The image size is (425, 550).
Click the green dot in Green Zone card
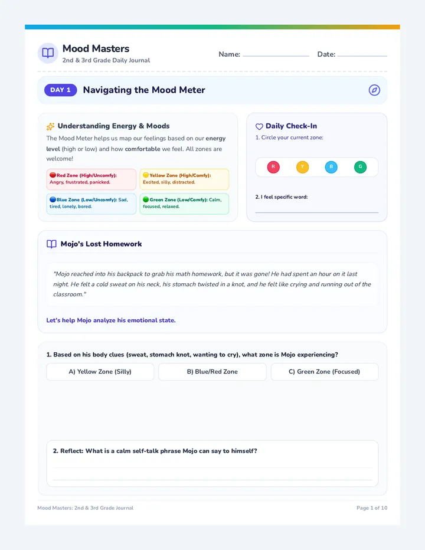point(146,199)
